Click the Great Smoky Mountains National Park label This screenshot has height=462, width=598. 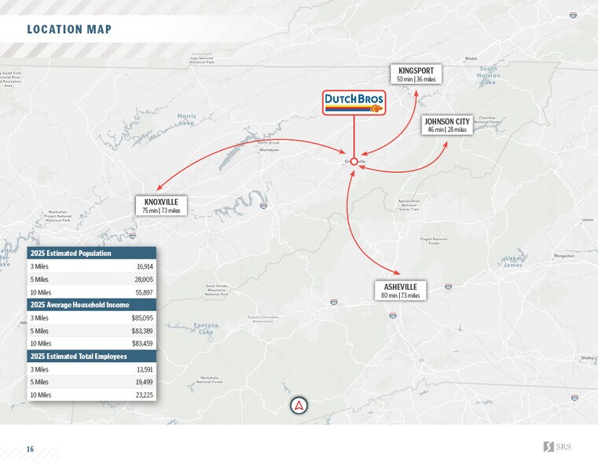(x=217, y=290)
